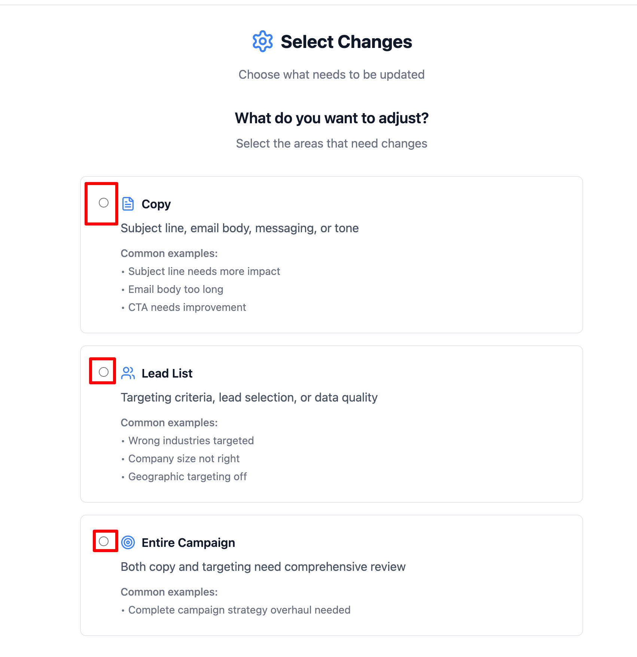This screenshot has width=637, height=657.
Task: Click "What do you want to adjust?" heading
Action: [x=332, y=118]
